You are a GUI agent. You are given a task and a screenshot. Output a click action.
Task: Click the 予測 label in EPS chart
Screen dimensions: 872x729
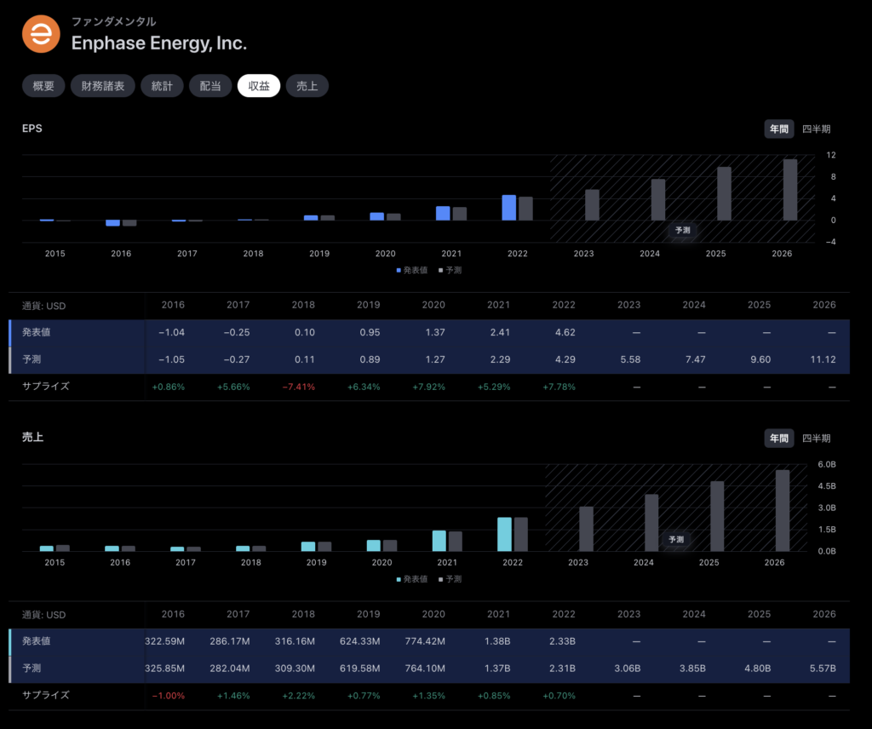[682, 230]
